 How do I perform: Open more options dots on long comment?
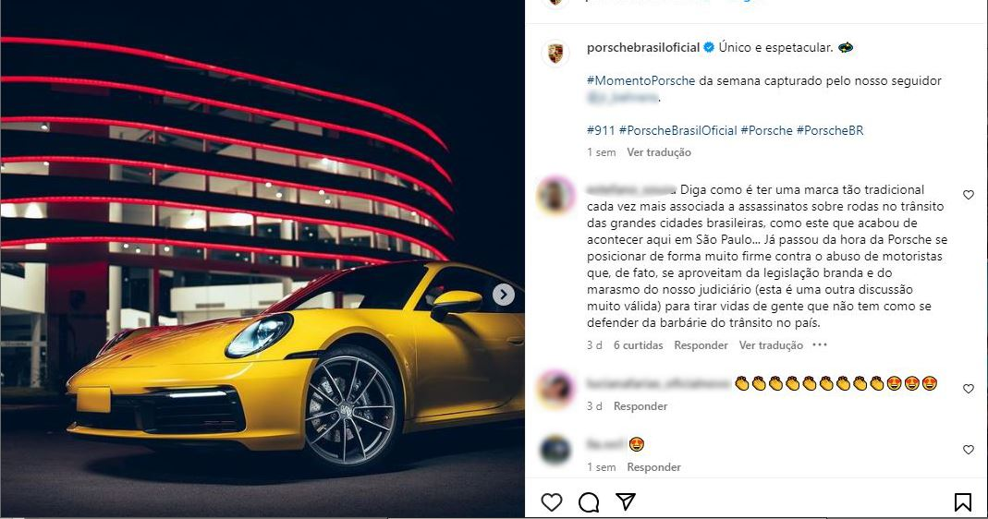[x=819, y=344]
